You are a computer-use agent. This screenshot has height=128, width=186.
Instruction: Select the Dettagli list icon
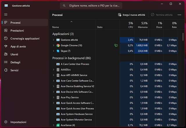[x=6, y=62]
